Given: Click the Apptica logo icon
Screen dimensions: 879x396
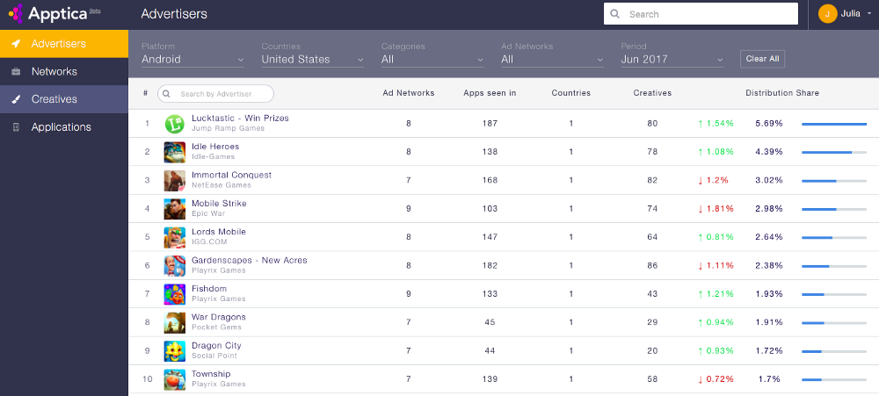Looking at the screenshot, I should tap(16, 13).
